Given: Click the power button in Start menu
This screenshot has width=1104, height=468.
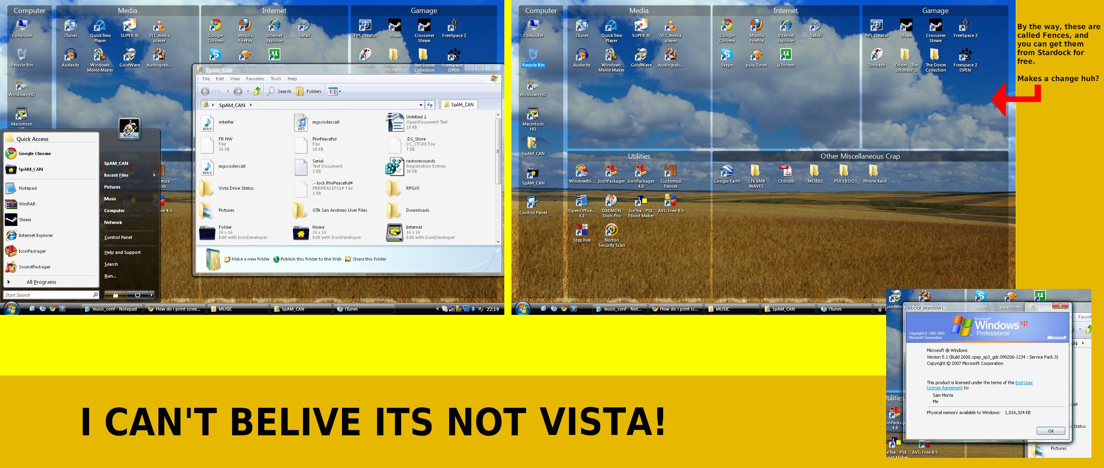Looking at the screenshot, I should 138,295.
